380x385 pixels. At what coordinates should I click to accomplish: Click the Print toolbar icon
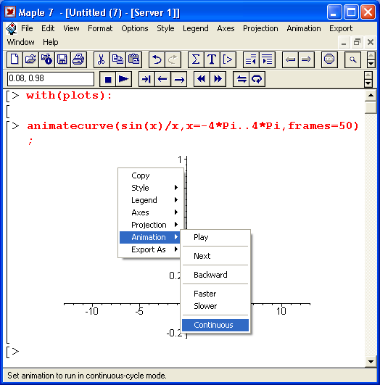78,59
